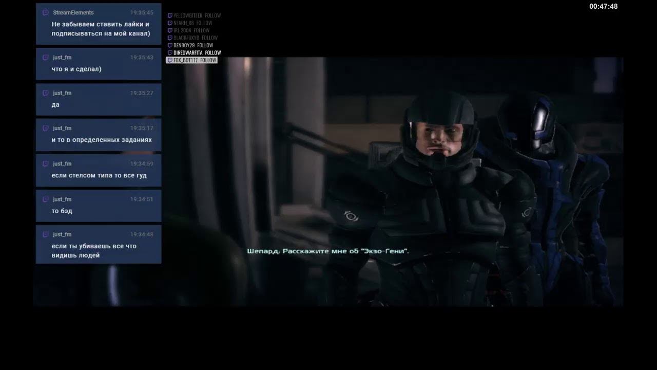
Task: Click the Shepard subtitle about "Экзо-Гени"
Action: point(328,251)
